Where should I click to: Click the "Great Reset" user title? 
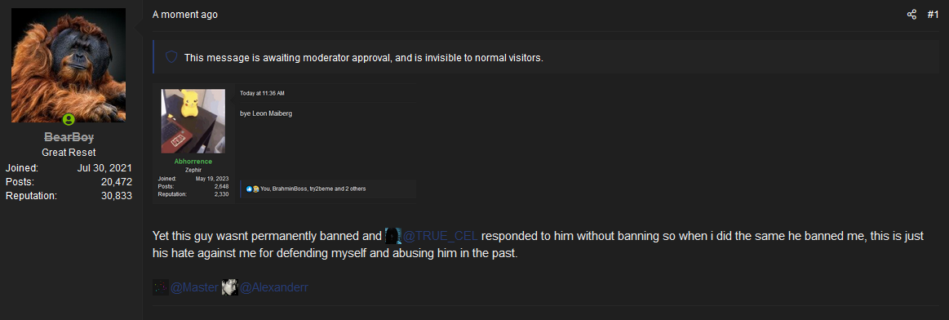(x=69, y=153)
